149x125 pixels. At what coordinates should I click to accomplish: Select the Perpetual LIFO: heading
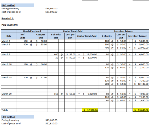pos(10,25)
